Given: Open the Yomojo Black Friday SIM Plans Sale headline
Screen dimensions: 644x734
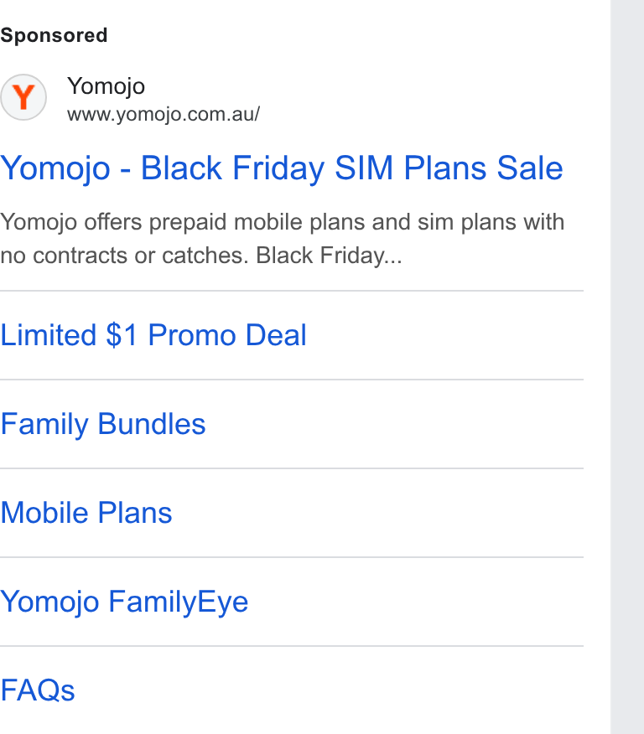Looking at the screenshot, I should 282,168.
